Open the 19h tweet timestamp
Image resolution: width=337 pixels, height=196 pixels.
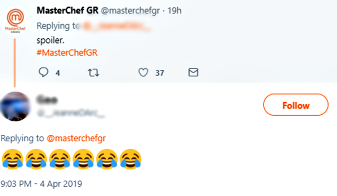click(x=175, y=11)
